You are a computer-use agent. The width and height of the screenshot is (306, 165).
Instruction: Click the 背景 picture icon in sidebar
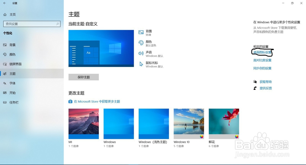tap(5, 45)
